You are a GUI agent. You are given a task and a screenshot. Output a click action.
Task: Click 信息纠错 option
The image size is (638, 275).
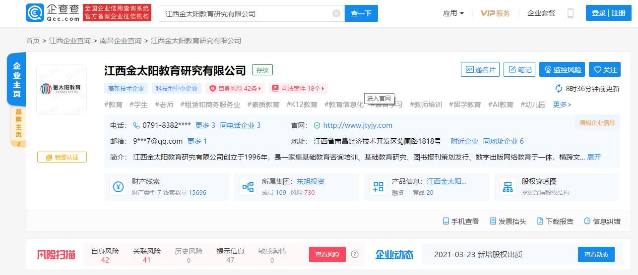602,221
